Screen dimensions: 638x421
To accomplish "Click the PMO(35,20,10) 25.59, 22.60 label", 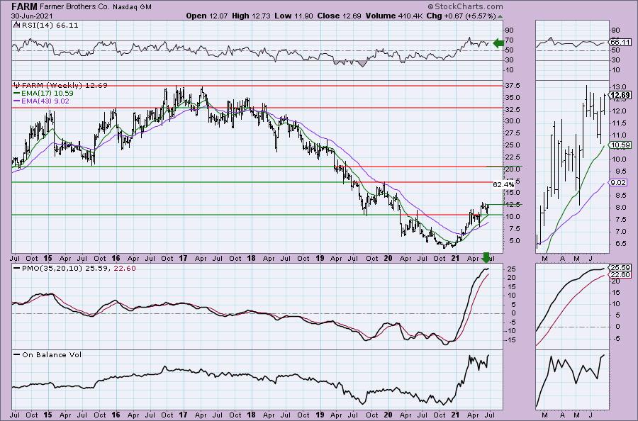I will coord(79,269).
